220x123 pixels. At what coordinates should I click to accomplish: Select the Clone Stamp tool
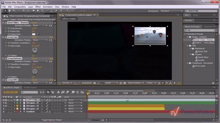click(52, 11)
